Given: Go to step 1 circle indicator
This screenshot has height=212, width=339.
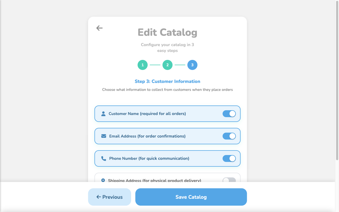Looking at the screenshot, I should tap(142, 65).
